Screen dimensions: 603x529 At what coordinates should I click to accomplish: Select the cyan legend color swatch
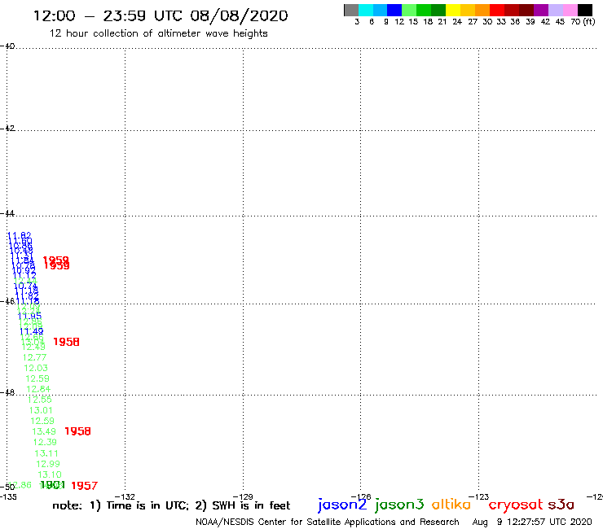point(366,10)
